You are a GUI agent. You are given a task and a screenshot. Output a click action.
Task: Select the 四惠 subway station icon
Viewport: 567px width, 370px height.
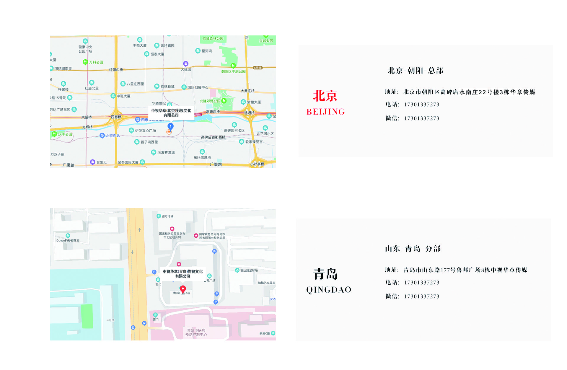[x=138, y=120]
